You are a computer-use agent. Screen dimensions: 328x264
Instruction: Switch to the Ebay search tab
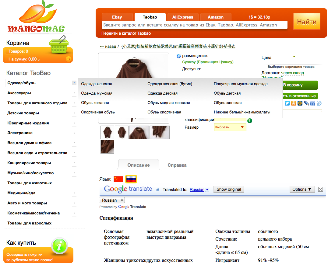(117, 17)
